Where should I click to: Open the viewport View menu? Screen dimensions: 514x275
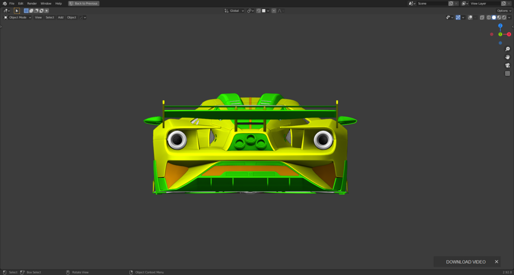tap(38, 17)
